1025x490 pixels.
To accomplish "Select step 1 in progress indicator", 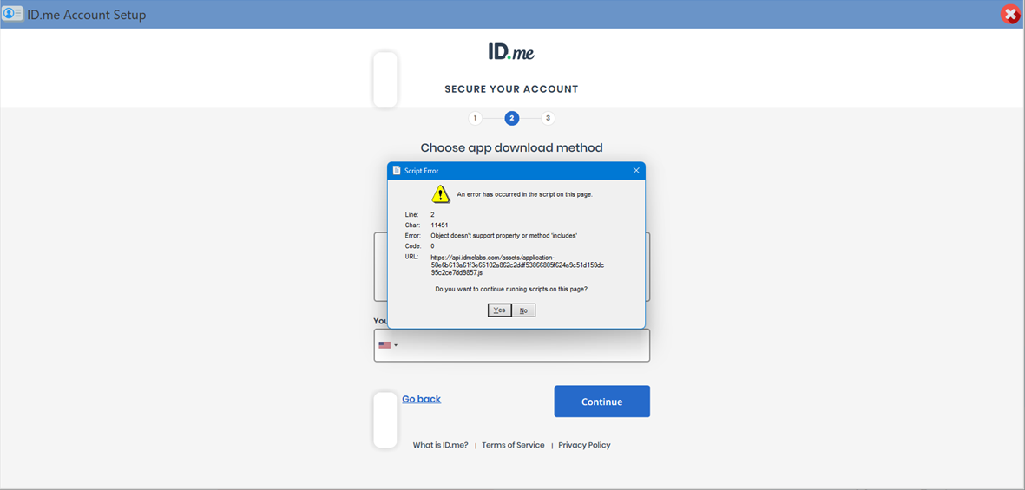I will [476, 118].
